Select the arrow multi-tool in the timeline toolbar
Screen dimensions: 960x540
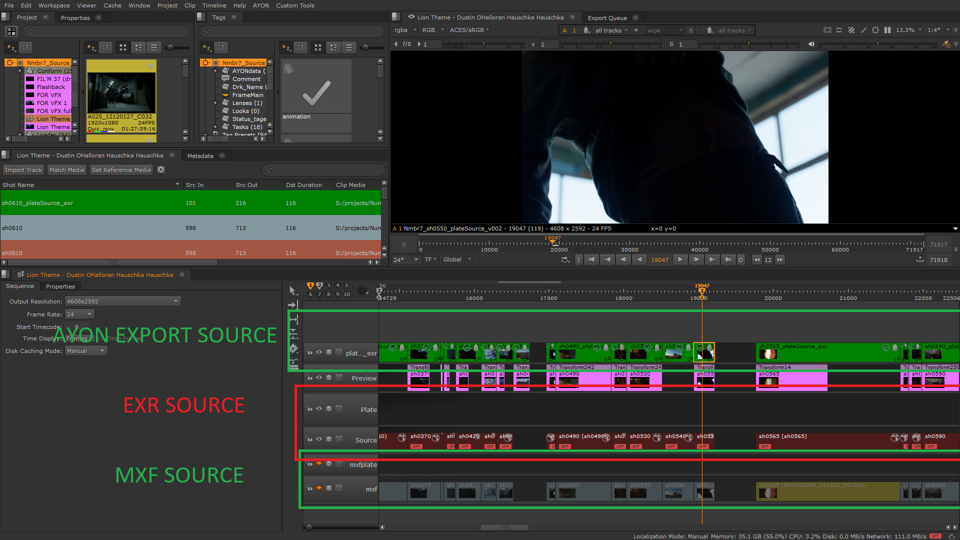(293, 290)
